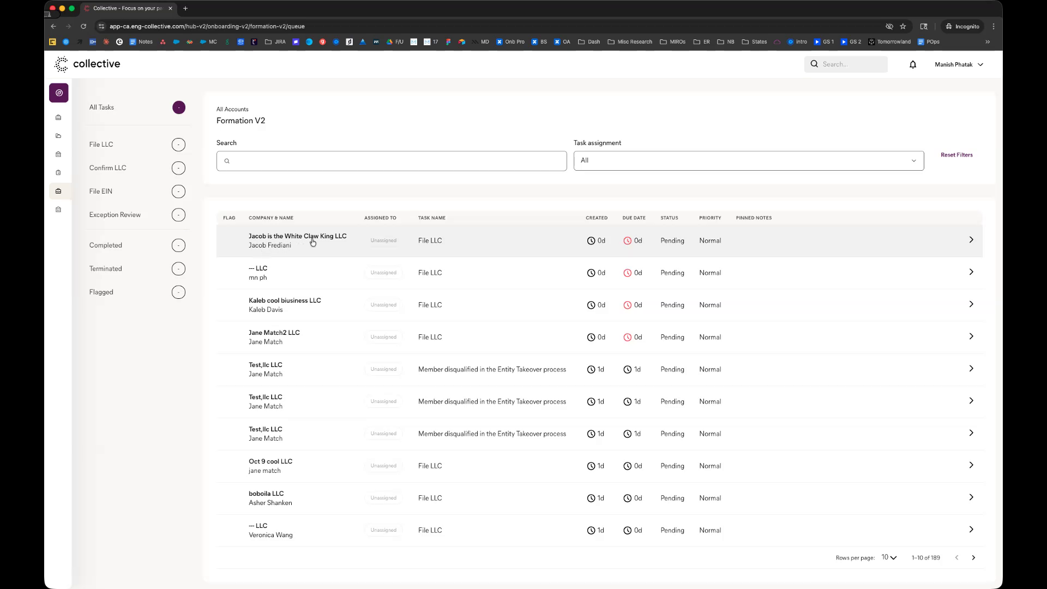Click the magnifier icon in top search
This screenshot has height=589, width=1047.
coord(814,64)
